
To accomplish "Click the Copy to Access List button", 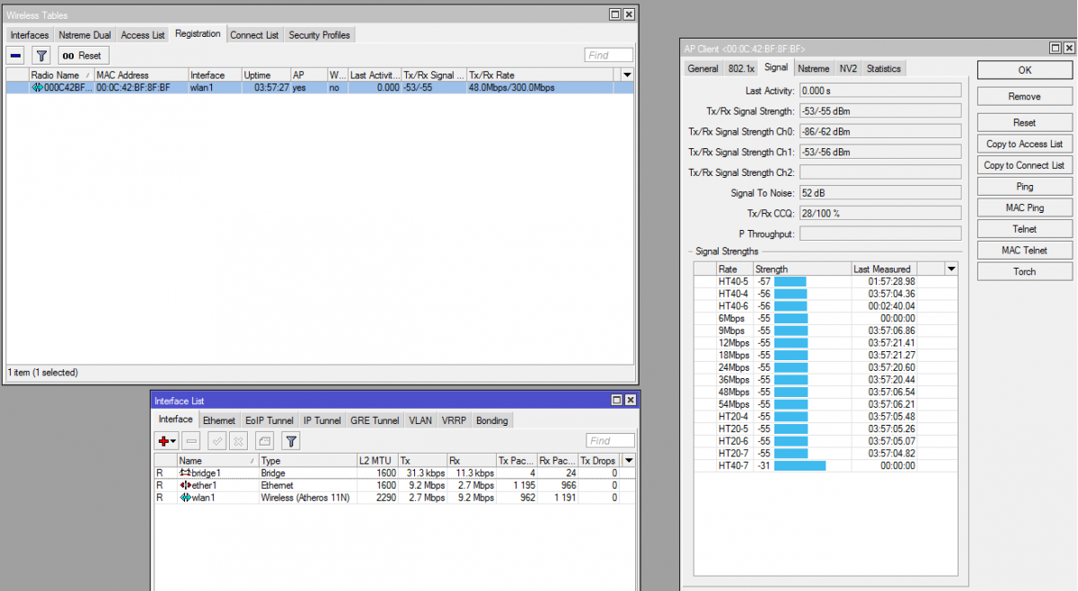I will point(1024,144).
